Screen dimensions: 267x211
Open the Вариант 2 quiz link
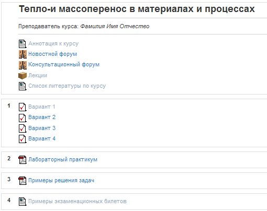[x=42, y=117]
